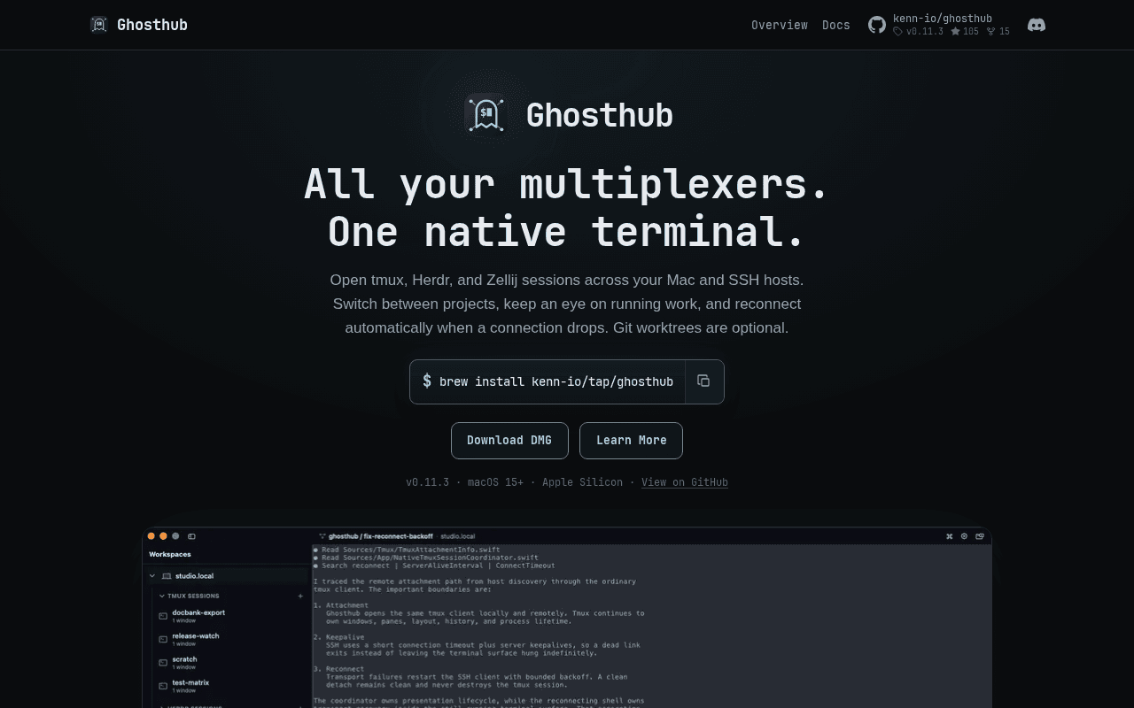Open the settings gear in the preview toolbar
This screenshot has width=1134, height=708.
(x=964, y=536)
